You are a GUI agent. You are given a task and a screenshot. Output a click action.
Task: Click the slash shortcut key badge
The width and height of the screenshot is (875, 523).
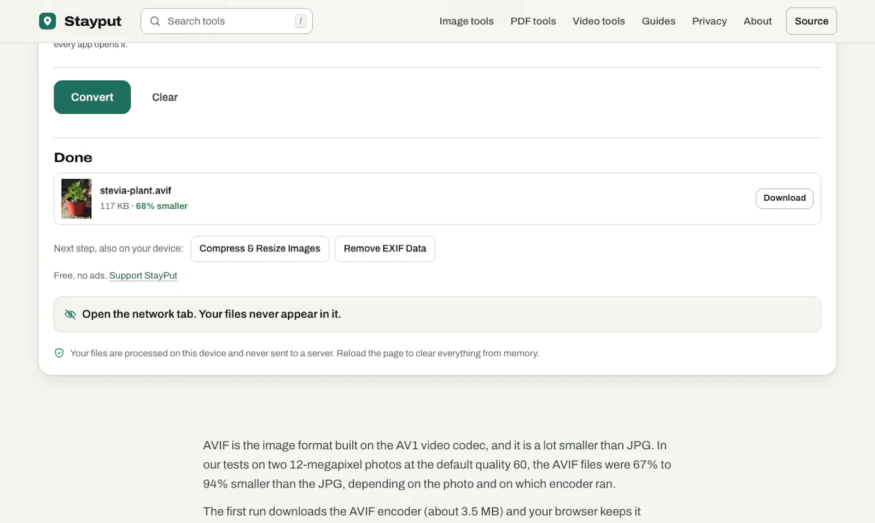[x=300, y=21]
